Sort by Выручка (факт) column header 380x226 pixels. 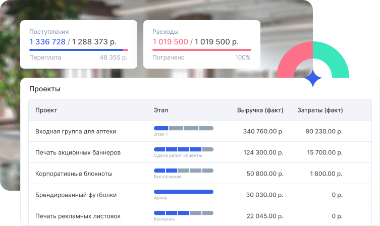[260, 110]
